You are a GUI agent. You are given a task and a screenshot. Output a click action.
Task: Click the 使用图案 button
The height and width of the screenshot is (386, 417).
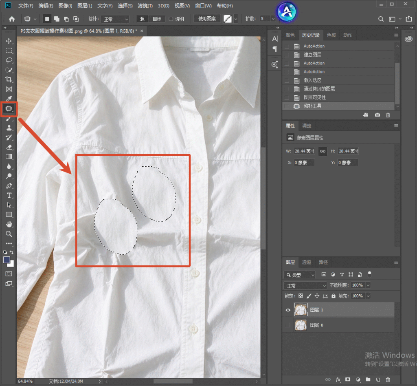pos(207,19)
